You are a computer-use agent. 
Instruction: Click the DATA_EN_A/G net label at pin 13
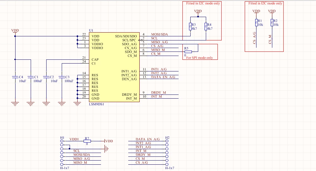coord(163,77)
